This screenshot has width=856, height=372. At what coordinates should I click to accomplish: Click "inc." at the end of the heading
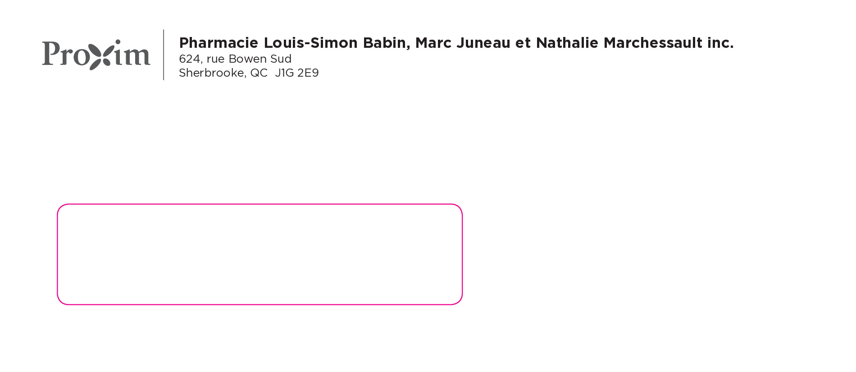pos(720,43)
